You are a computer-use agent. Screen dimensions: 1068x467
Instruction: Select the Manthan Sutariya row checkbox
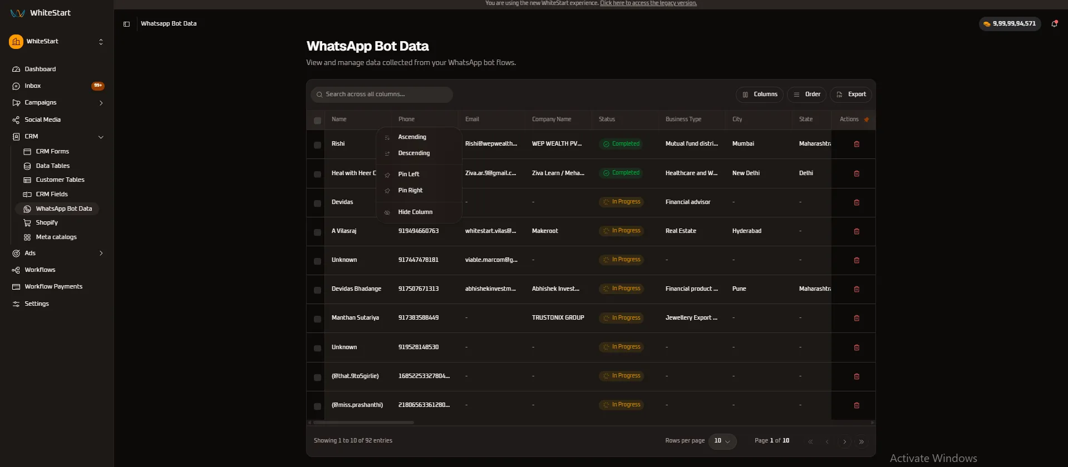pyautogui.click(x=317, y=319)
